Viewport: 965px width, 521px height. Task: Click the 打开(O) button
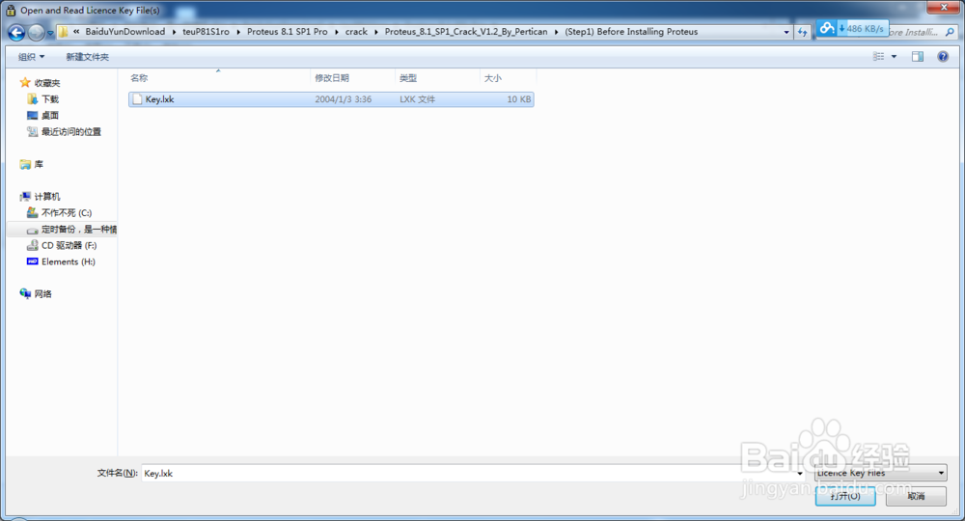pos(845,496)
